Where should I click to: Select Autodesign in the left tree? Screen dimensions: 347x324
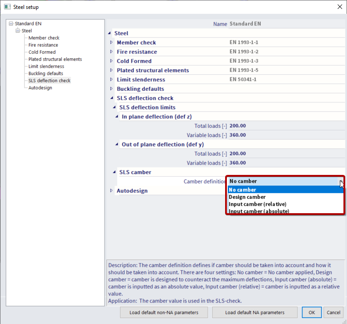click(40, 88)
